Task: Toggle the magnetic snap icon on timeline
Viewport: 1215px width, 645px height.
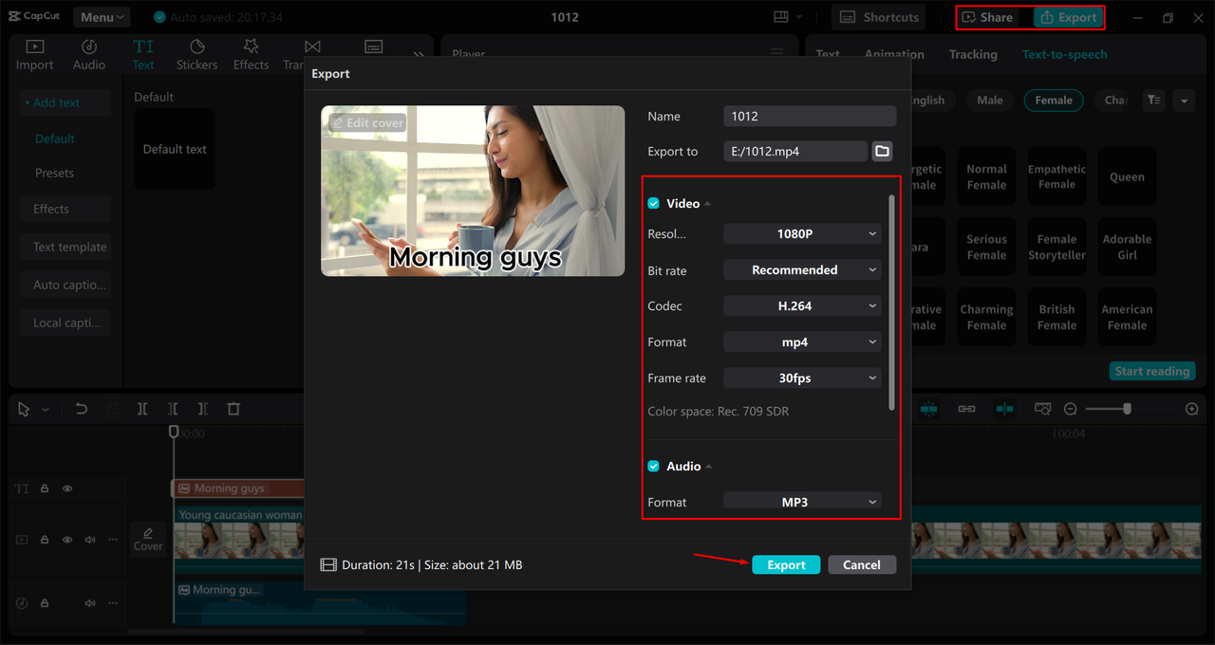Action: pos(928,409)
